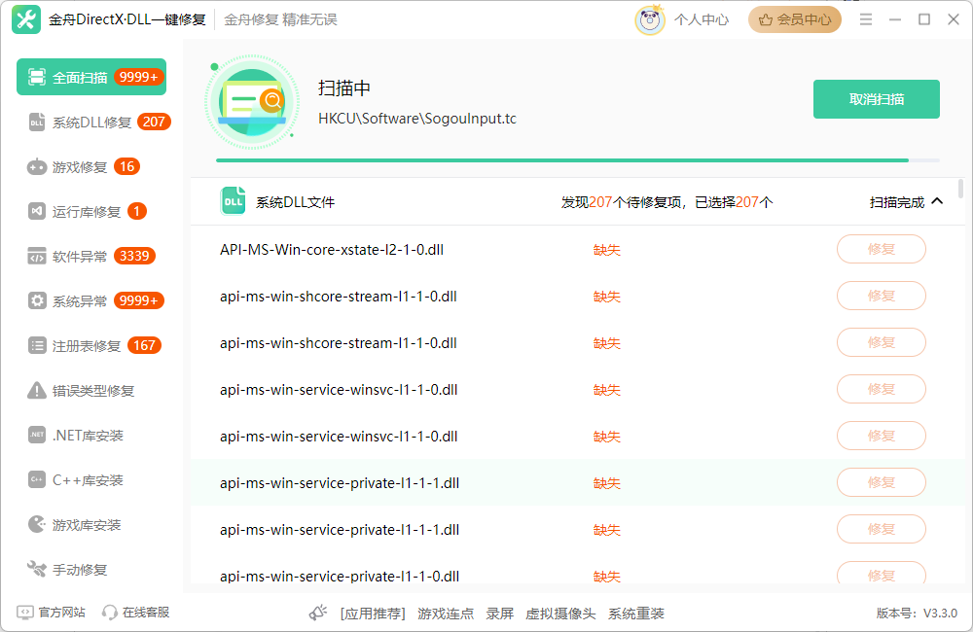Viewport: 973px width, 632px height.
Task: Repair API-MS-Win-core-xstate-l2-1-0.dll
Action: pyautogui.click(x=882, y=249)
